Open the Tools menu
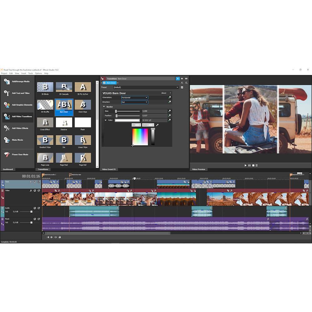This screenshot has width=312, height=312. pyautogui.click(x=31, y=73)
